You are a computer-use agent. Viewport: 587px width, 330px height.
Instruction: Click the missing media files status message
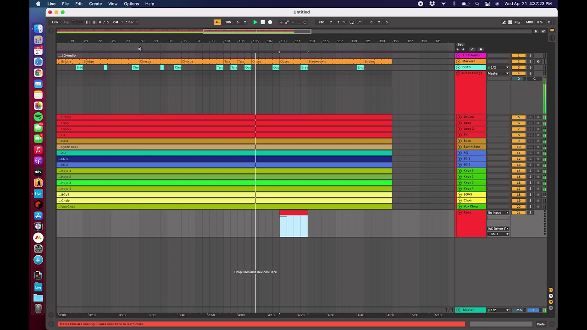pyautogui.click(x=261, y=324)
